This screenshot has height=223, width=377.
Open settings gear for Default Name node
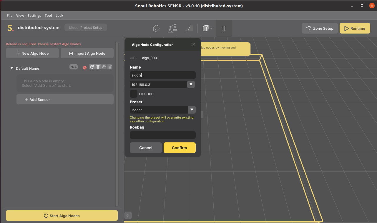[92, 67]
